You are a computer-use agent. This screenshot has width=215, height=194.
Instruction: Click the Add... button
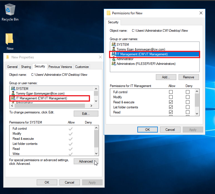pyautogui.click(x=166, y=77)
